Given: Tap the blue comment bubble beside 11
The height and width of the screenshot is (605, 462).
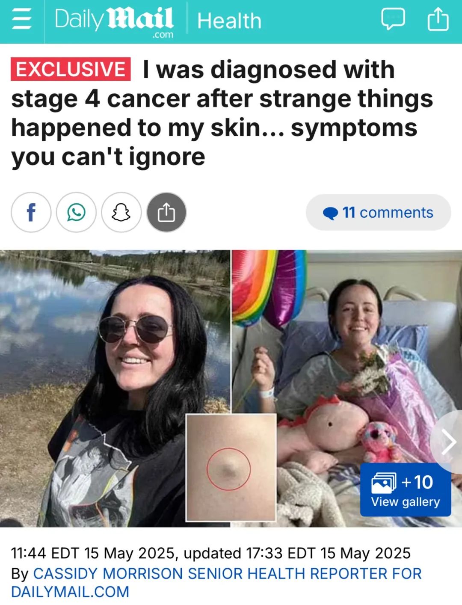Looking at the screenshot, I should [330, 213].
